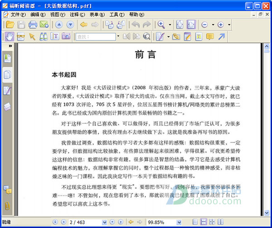Click the zoom out minus button
Viewport: 272px width, 228px height.
click(205, 25)
